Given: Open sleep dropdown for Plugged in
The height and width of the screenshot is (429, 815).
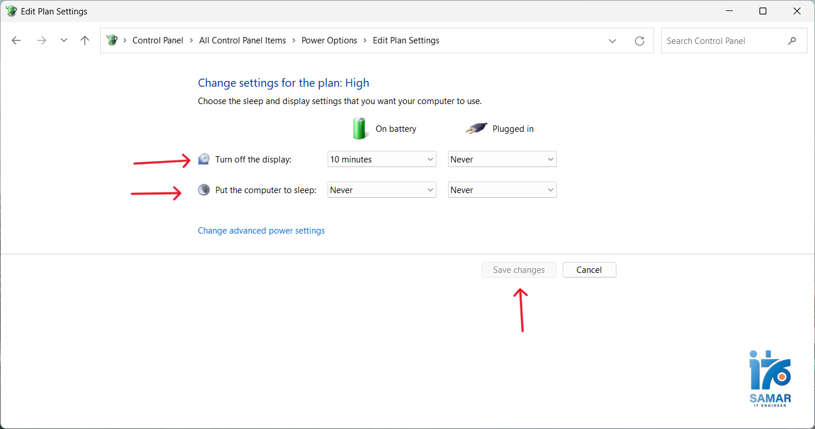Looking at the screenshot, I should coord(502,190).
